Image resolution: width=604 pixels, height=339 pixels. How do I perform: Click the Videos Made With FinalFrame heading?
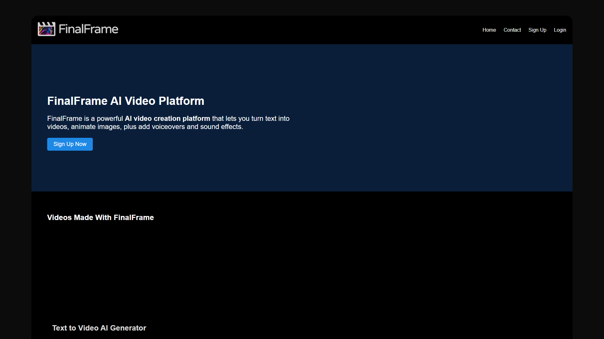click(100, 218)
